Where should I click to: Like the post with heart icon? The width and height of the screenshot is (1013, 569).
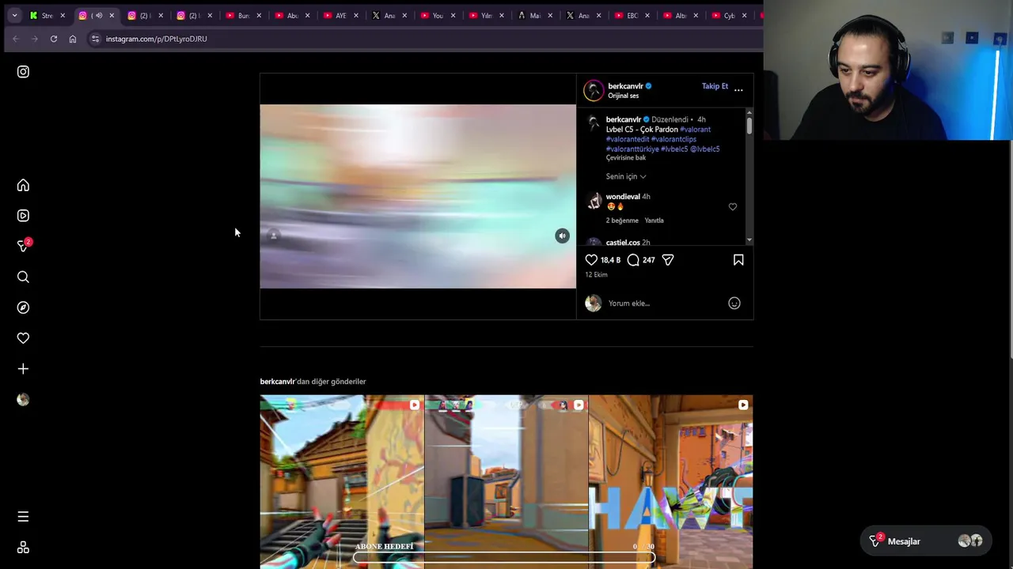click(591, 260)
